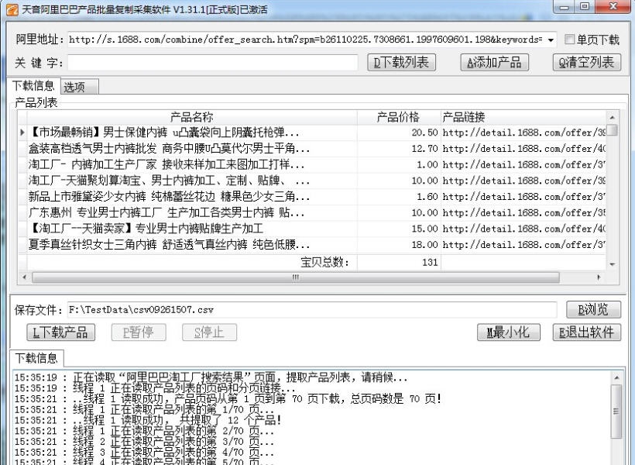
Task: Click the product link in the 20.50 row
Action: (x=523, y=133)
